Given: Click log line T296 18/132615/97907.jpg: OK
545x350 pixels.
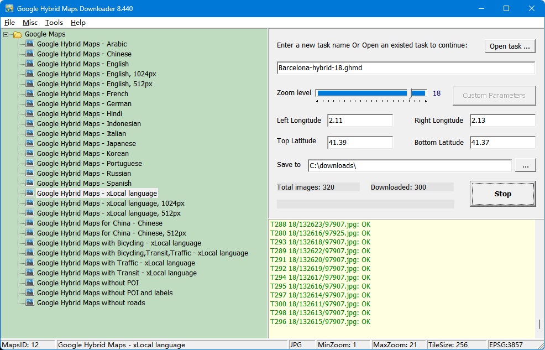Looking at the screenshot, I should [x=321, y=321].
